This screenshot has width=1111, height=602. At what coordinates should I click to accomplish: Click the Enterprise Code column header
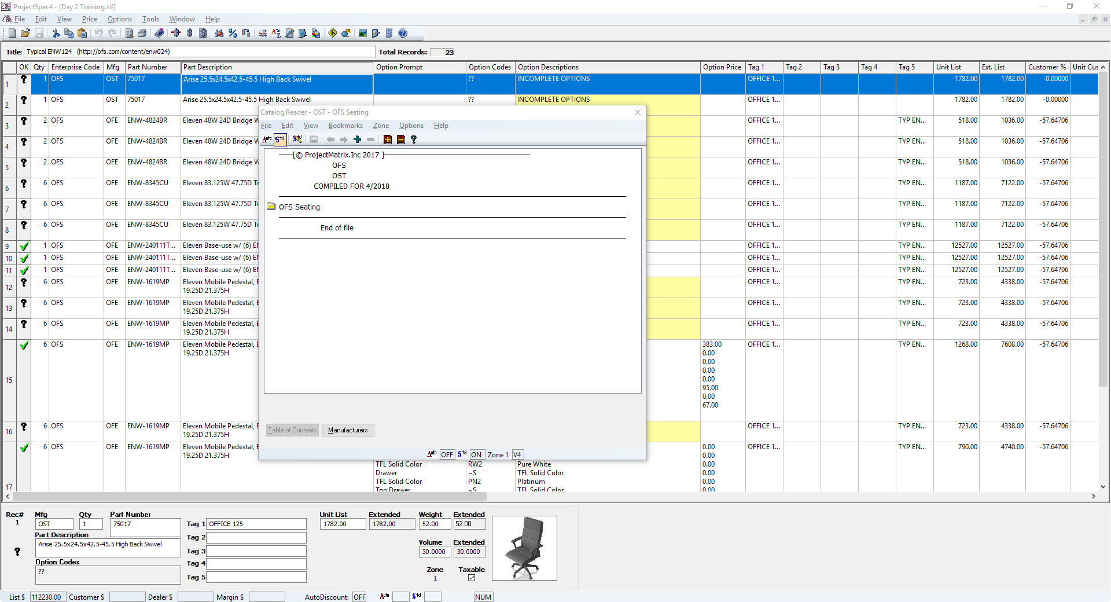(x=76, y=67)
